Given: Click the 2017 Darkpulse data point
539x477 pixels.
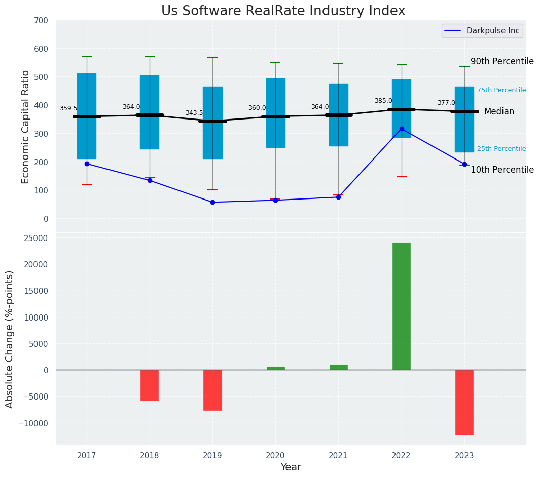Looking at the screenshot, I should pos(87,164).
